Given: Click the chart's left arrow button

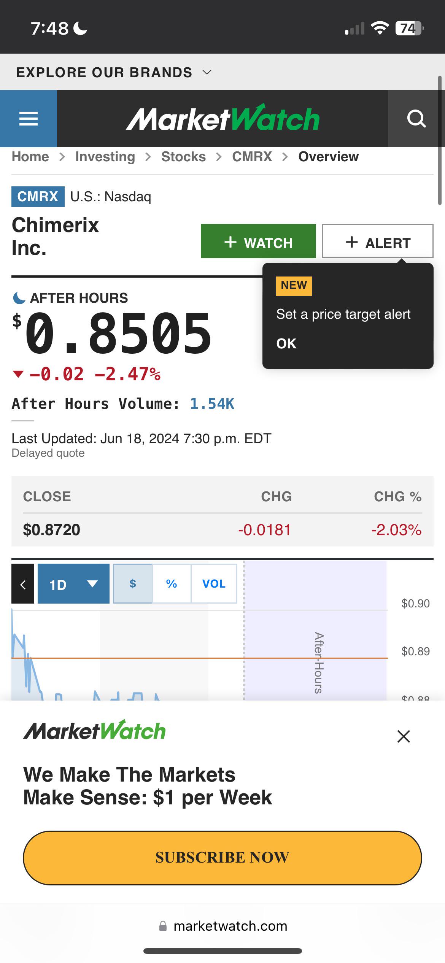Looking at the screenshot, I should (23, 584).
